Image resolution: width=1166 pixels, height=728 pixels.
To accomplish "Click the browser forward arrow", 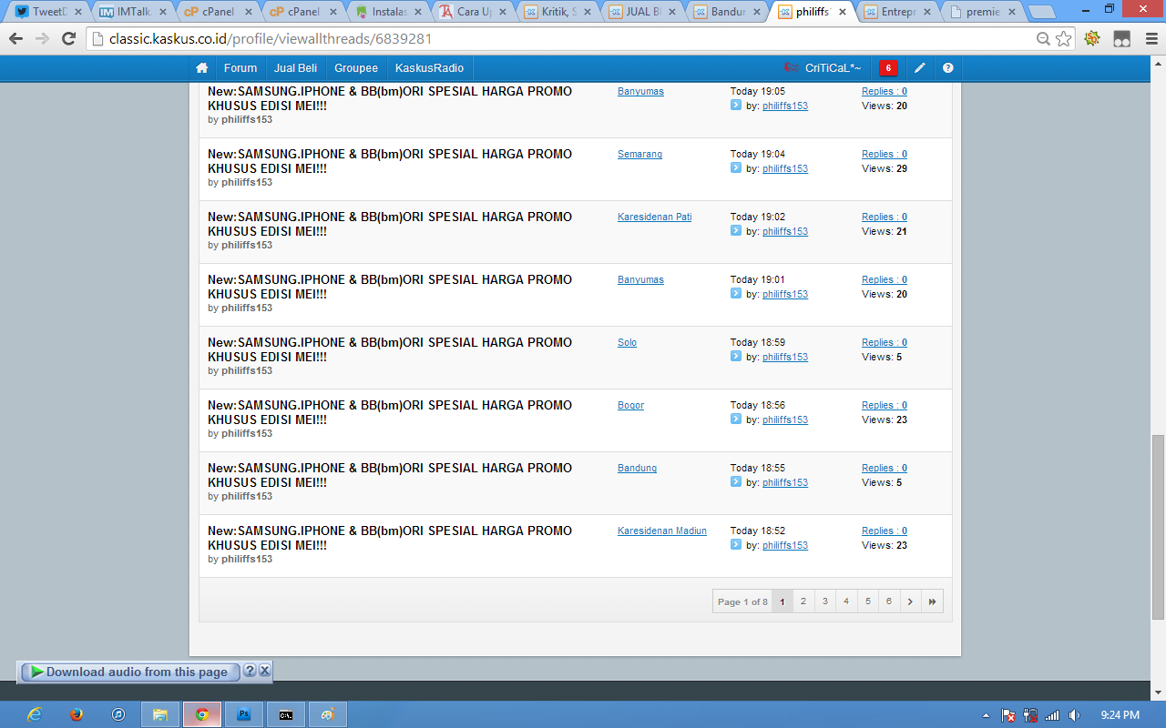I will click(x=43, y=39).
